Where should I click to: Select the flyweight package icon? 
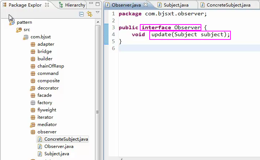pos(33,110)
